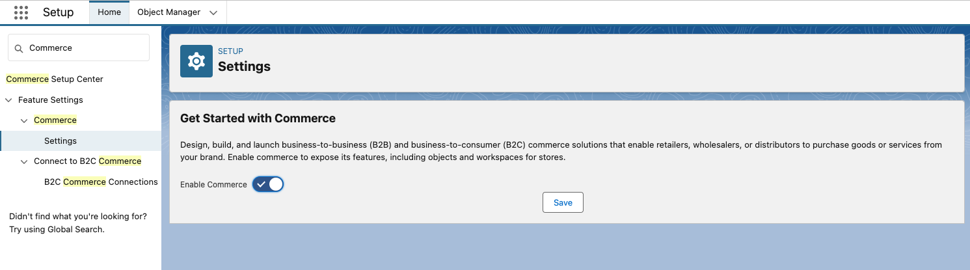
Task: Click the 'Setup' app name text
Action: (58, 12)
